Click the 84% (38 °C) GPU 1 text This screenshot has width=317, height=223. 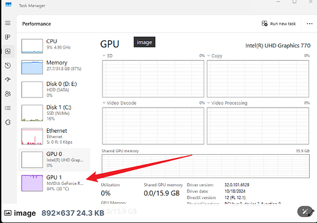tap(58, 189)
